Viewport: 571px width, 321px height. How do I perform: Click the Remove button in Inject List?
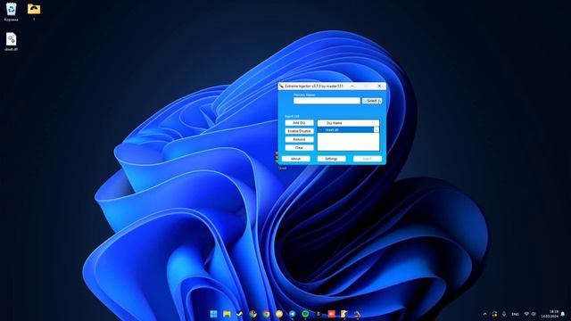[x=299, y=139]
